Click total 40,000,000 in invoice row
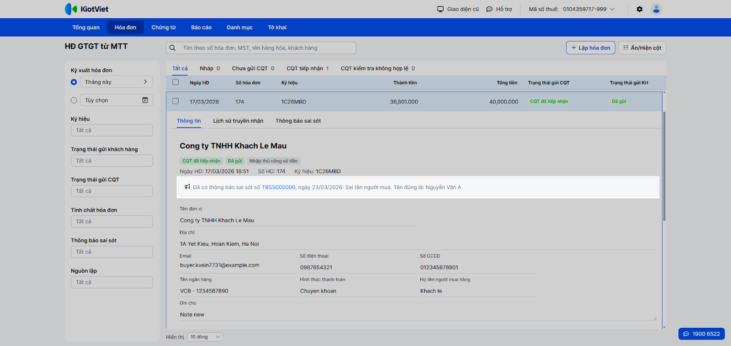This screenshot has height=346, width=731. (503, 102)
